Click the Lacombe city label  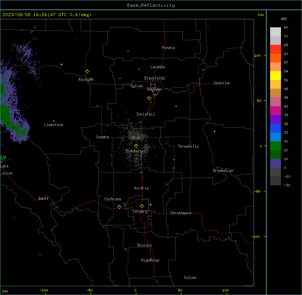pos(158,67)
